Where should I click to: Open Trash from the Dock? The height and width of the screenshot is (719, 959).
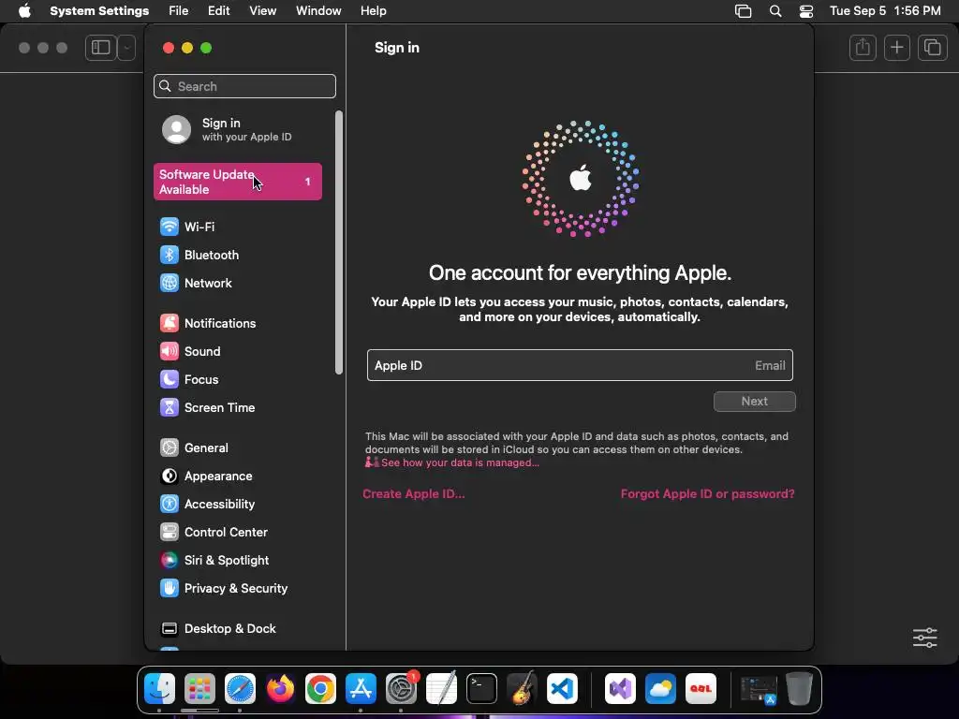coord(799,689)
